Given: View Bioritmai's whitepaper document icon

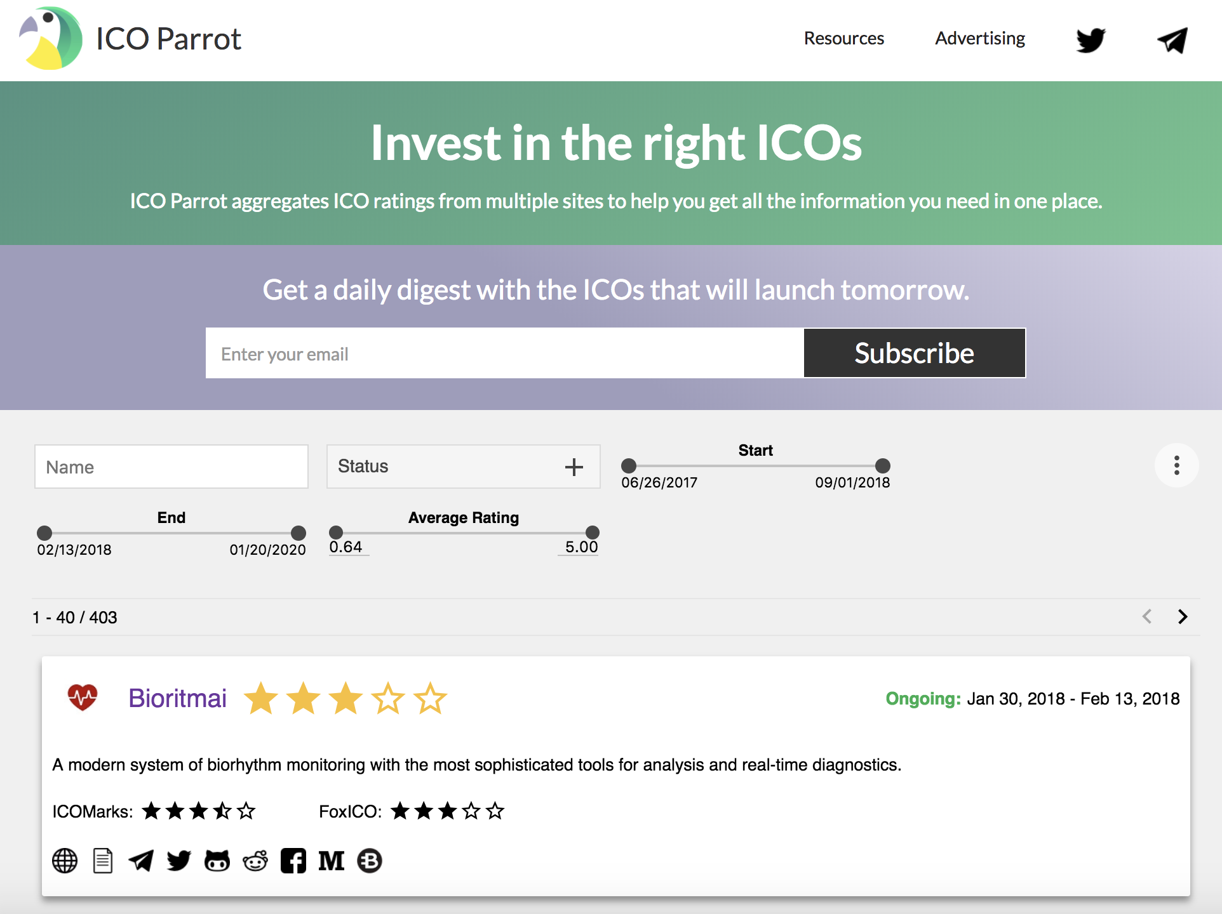Looking at the screenshot, I should [102, 861].
